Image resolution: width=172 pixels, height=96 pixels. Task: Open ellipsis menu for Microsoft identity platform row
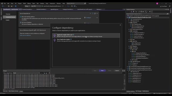(x=97, y=18)
